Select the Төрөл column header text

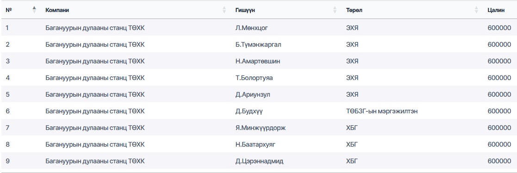coord(354,10)
